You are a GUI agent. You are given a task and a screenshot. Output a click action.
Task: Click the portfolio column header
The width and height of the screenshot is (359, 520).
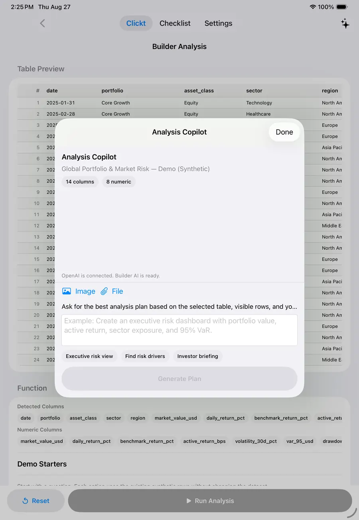112,90
